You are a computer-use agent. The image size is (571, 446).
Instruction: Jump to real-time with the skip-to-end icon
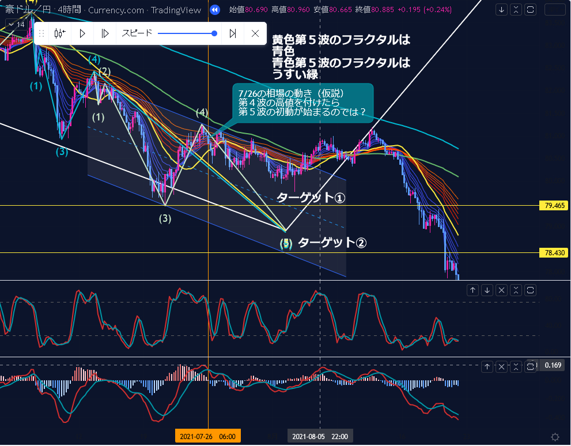[233, 33]
